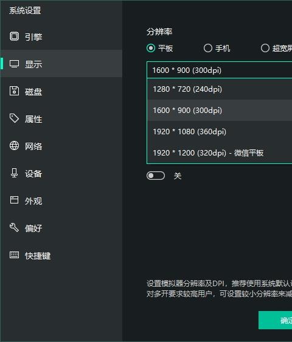Click the window icon for 外观

[14, 200]
